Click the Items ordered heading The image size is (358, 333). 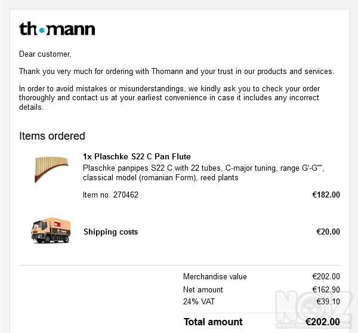click(x=52, y=136)
